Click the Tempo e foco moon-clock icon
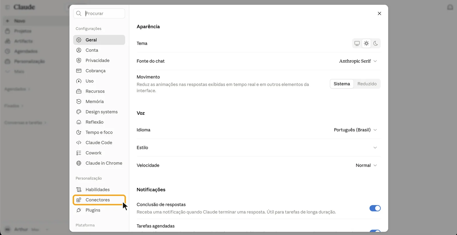This screenshot has width=457, height=235. coord(79,132)
